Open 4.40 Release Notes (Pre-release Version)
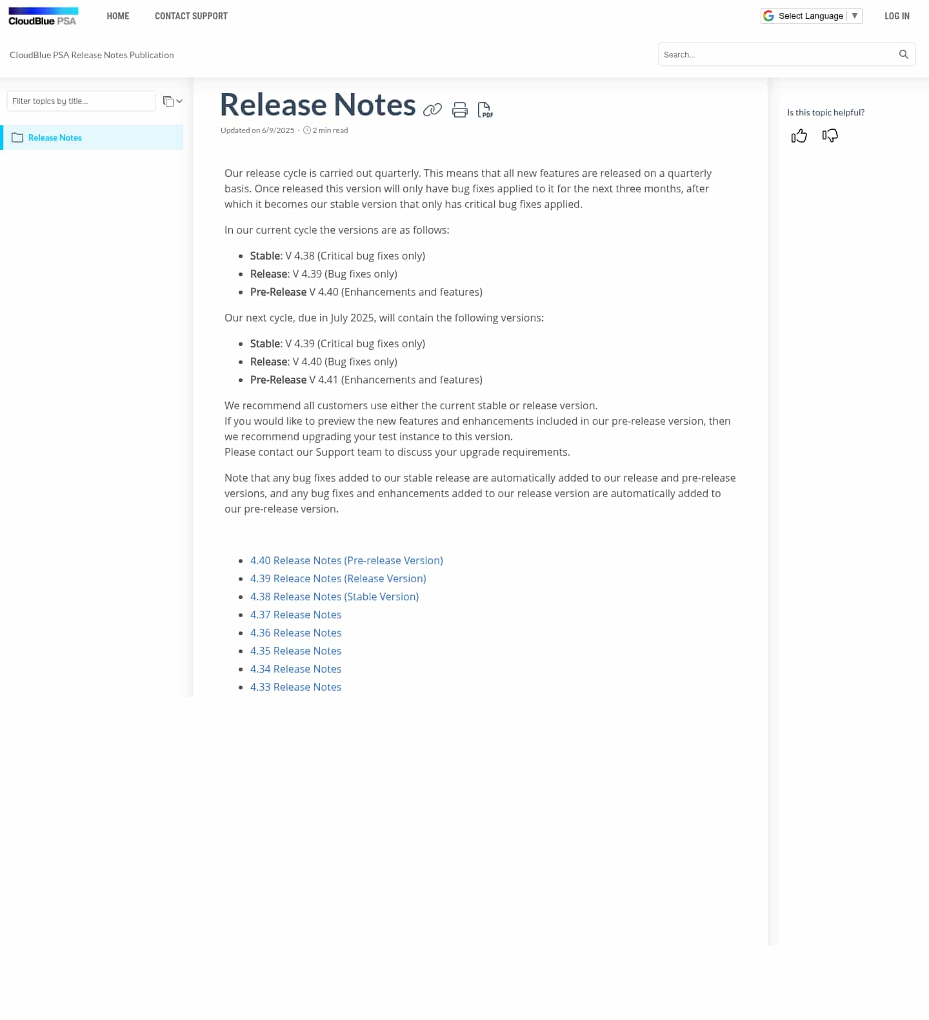This screenshot has height=1020, width=929. tap(346, 560)
